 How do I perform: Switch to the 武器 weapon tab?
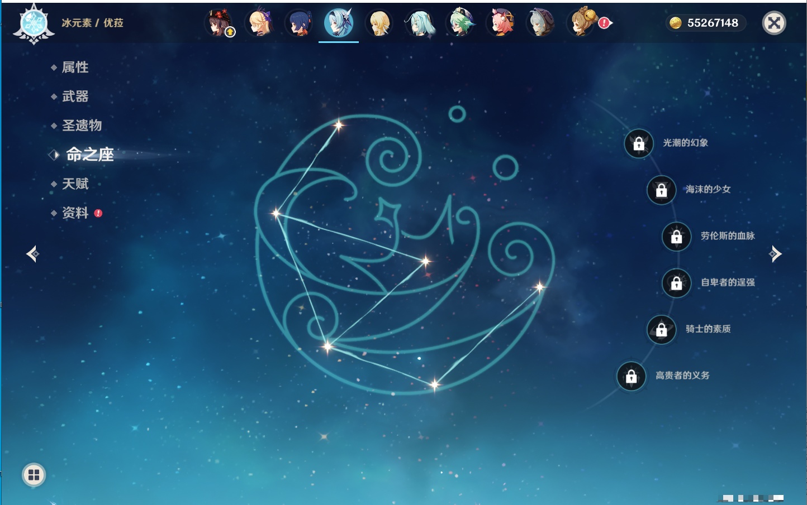[75, 97]
